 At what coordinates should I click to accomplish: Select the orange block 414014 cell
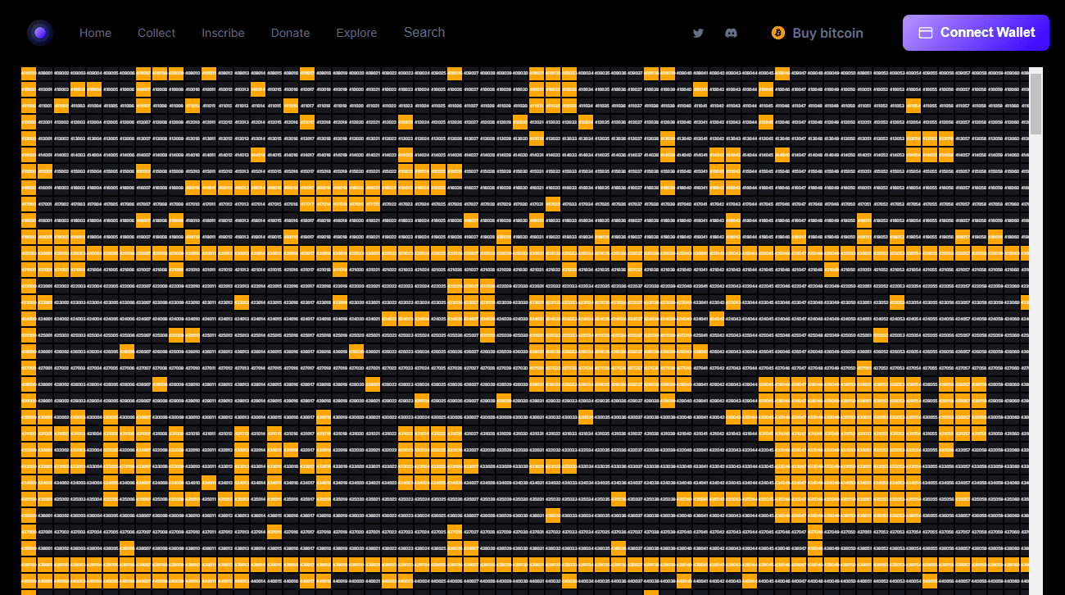click(257, 155)
